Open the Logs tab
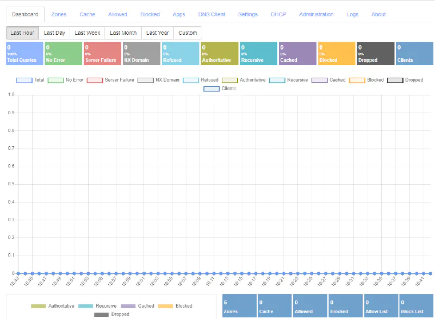 [x=352, y=15]
